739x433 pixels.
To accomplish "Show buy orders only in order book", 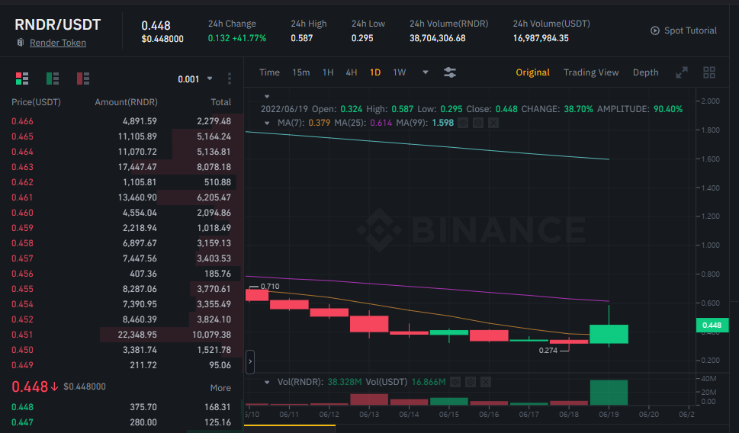I will (x=53, y=79).
